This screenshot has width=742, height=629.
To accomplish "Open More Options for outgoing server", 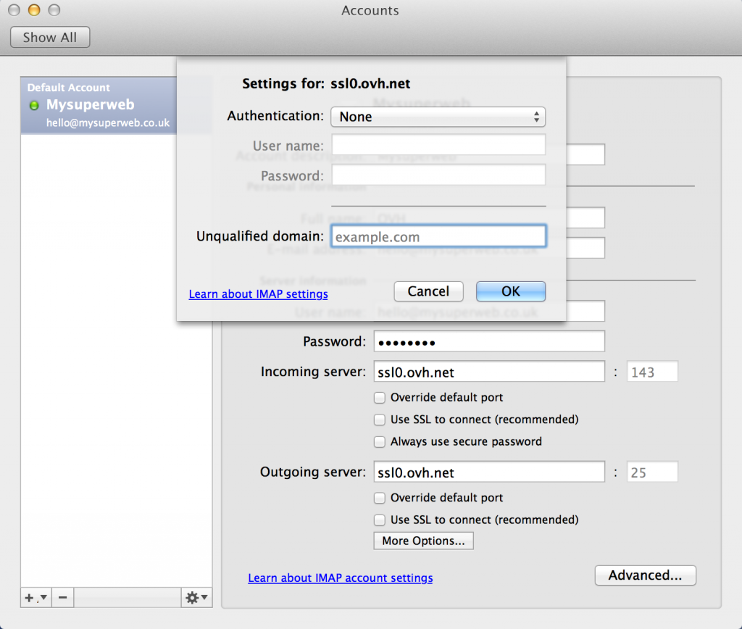I will [x=423, y=541].
